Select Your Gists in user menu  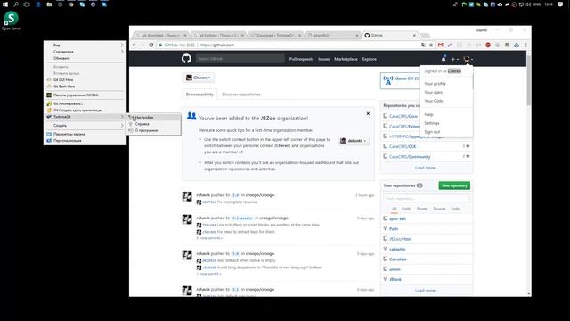pyautogui.click(x=434, y=101)
